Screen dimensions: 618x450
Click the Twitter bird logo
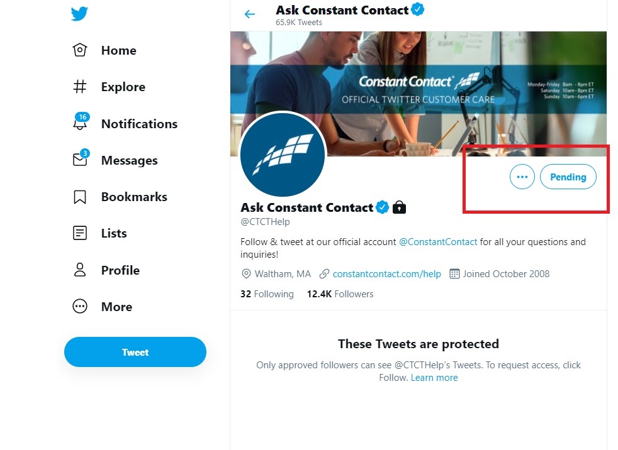[79, 14]
